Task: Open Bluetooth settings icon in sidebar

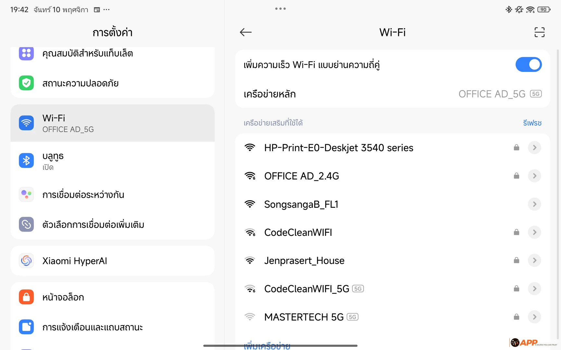Action: click(26, 161)
